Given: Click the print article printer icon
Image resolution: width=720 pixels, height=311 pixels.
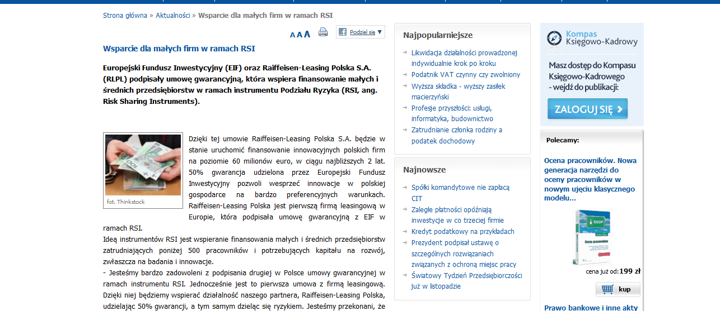Looking at the screenshot, I should 323,32.
